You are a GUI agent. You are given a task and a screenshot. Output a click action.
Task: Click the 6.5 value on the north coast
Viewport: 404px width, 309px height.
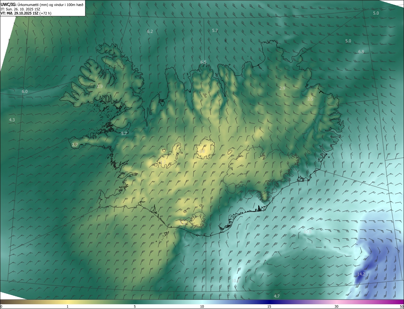pyautogui.click(x=203, y=62)
